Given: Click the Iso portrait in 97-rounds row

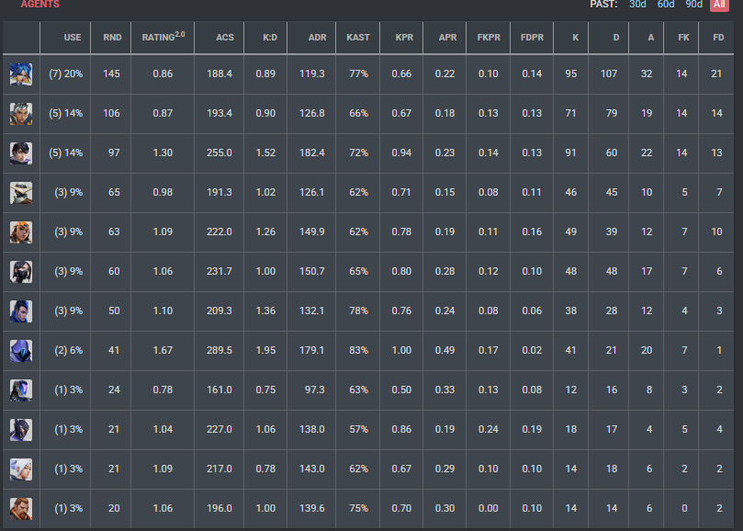Looking at the screenshot, I should pos(21,153).
